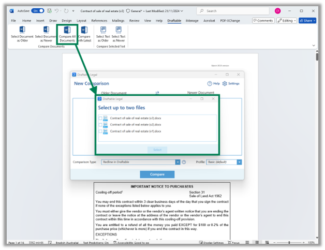Expand document title last modified chevron

[182, 11]
